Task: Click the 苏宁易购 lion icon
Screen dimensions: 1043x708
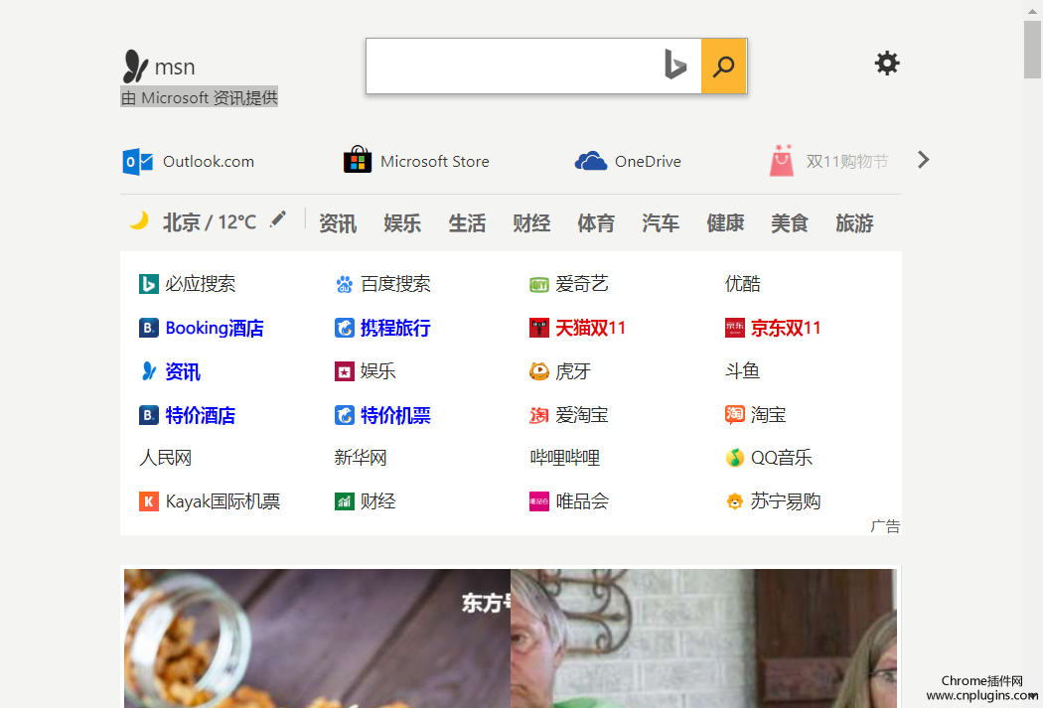Action: pos(734,501)
